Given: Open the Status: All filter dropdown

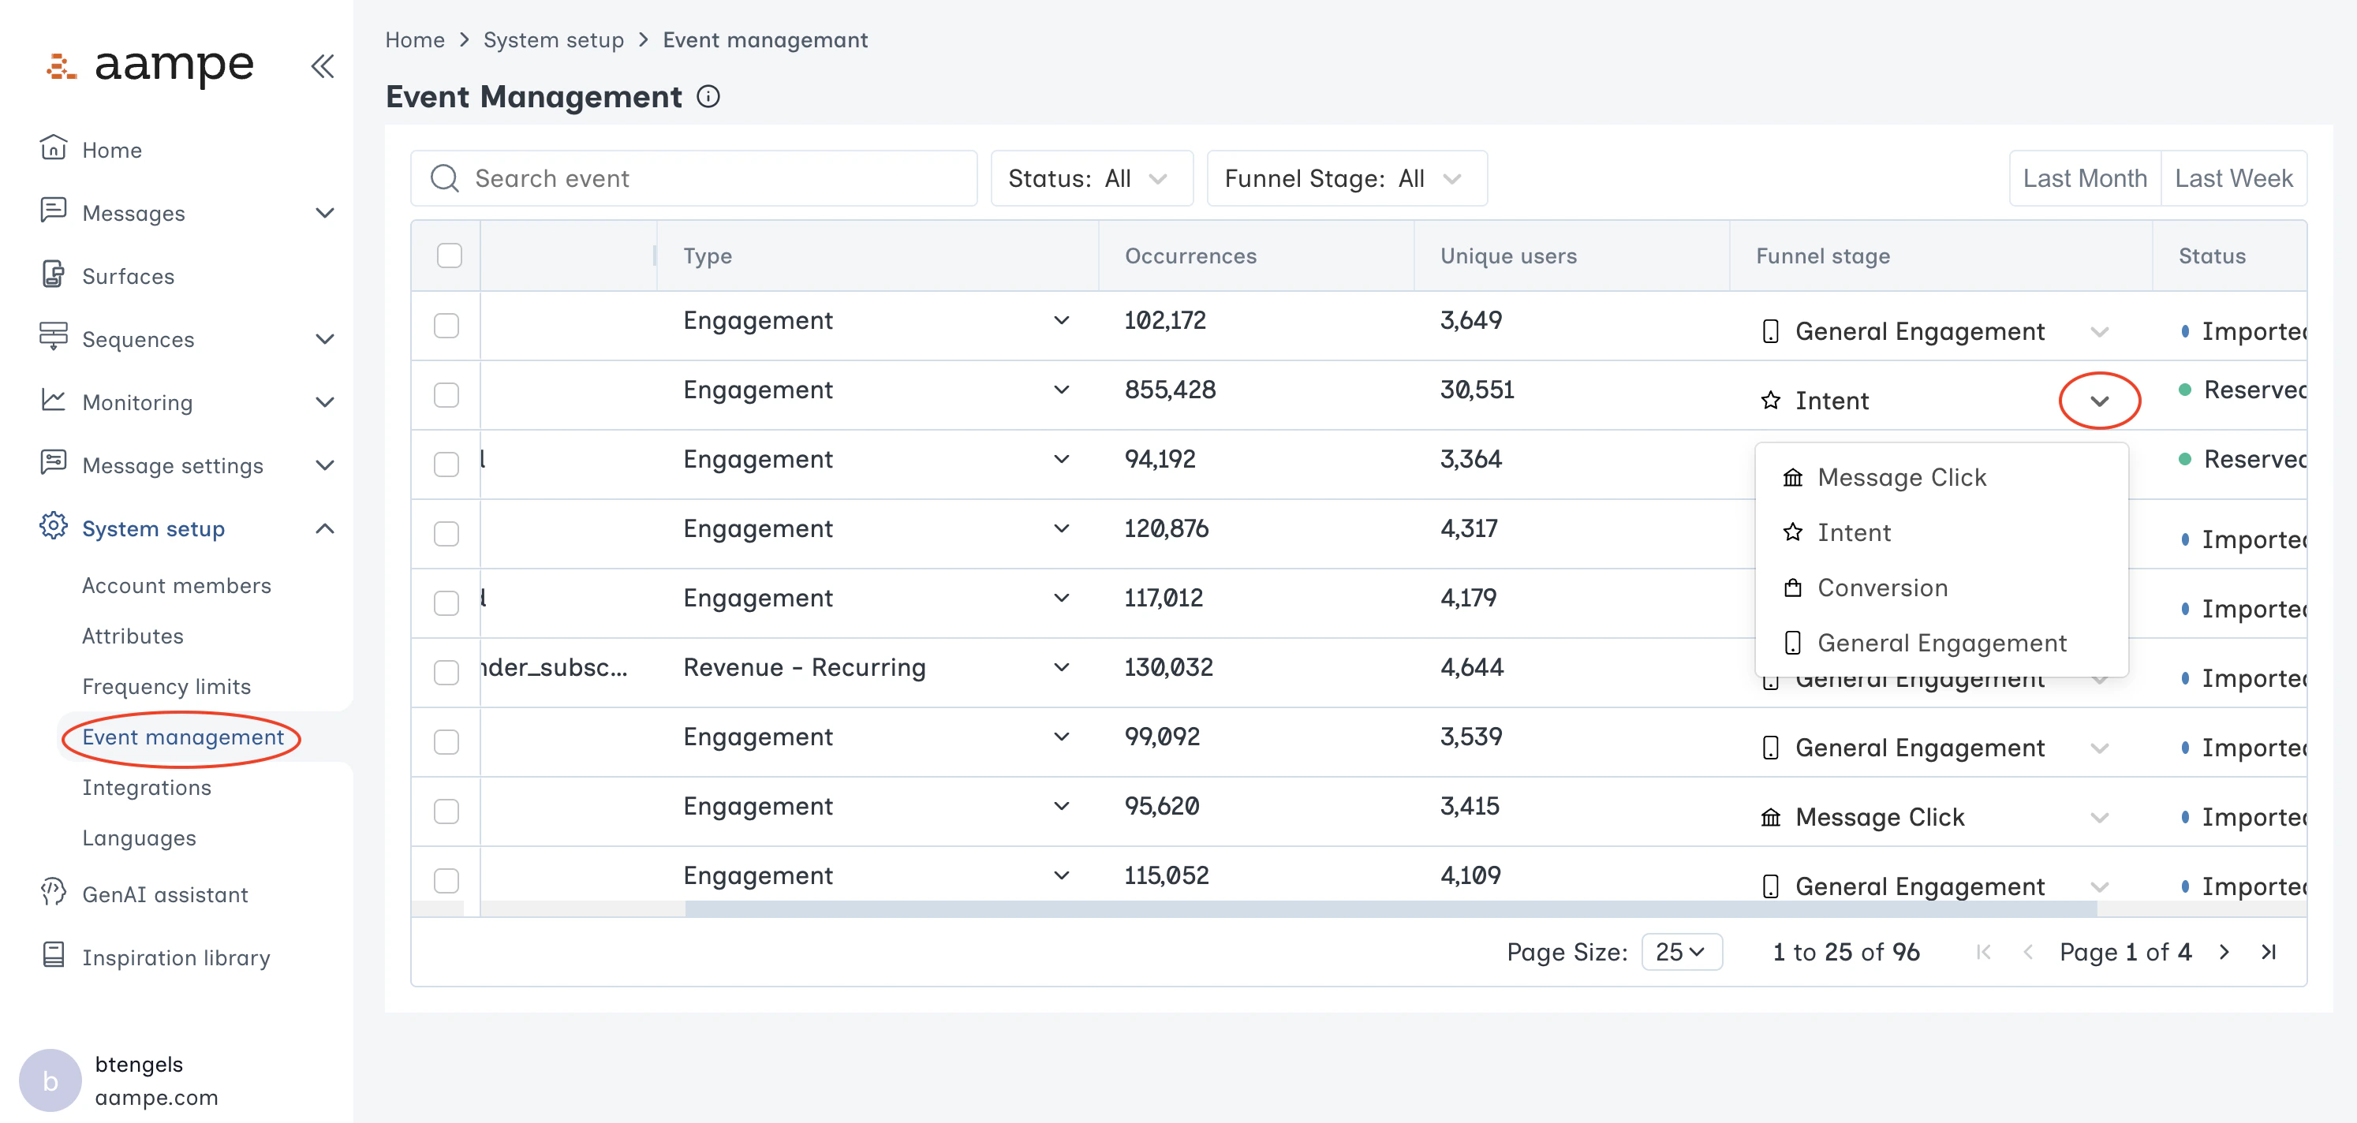Looking at the screenshot, I should (1091, 178).
